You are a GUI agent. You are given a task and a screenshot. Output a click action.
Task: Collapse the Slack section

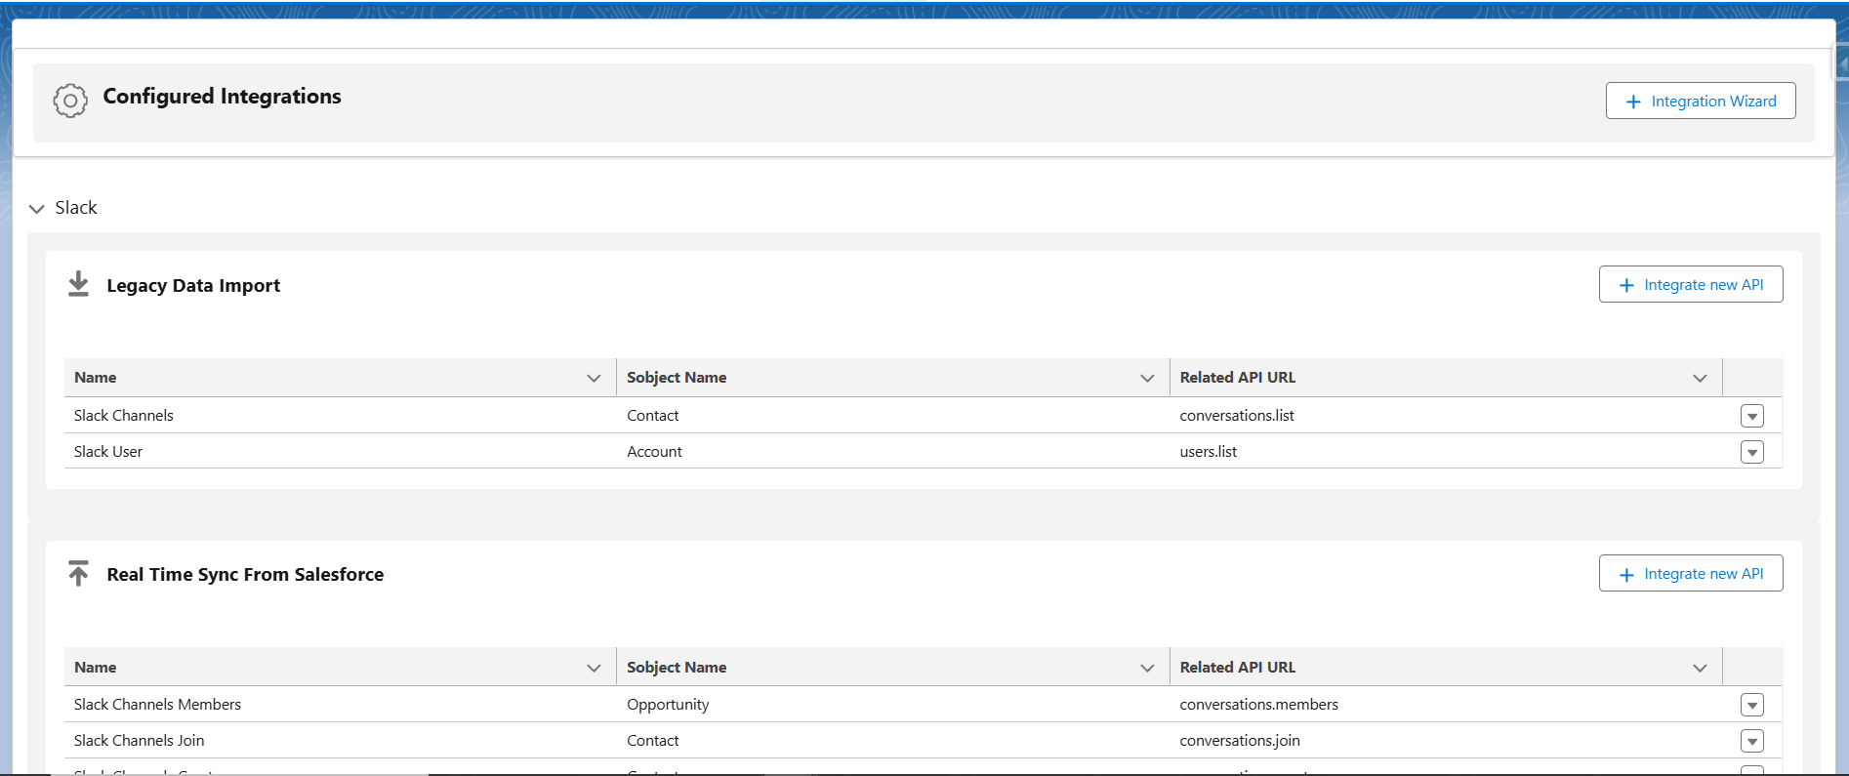(37, 208)
